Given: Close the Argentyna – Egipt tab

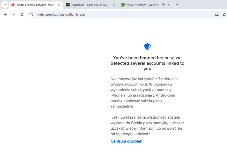Looking at the screenshot, I should 114,5.
